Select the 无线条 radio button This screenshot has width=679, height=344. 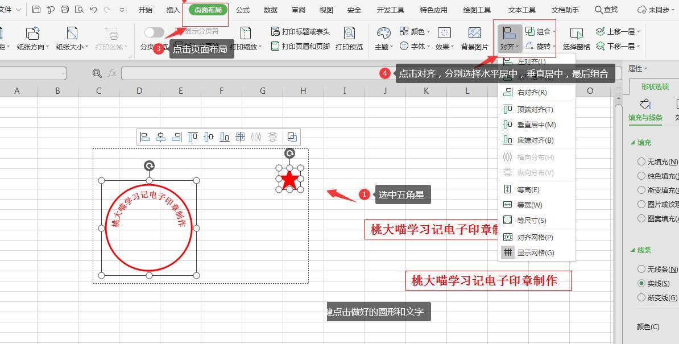641,269
